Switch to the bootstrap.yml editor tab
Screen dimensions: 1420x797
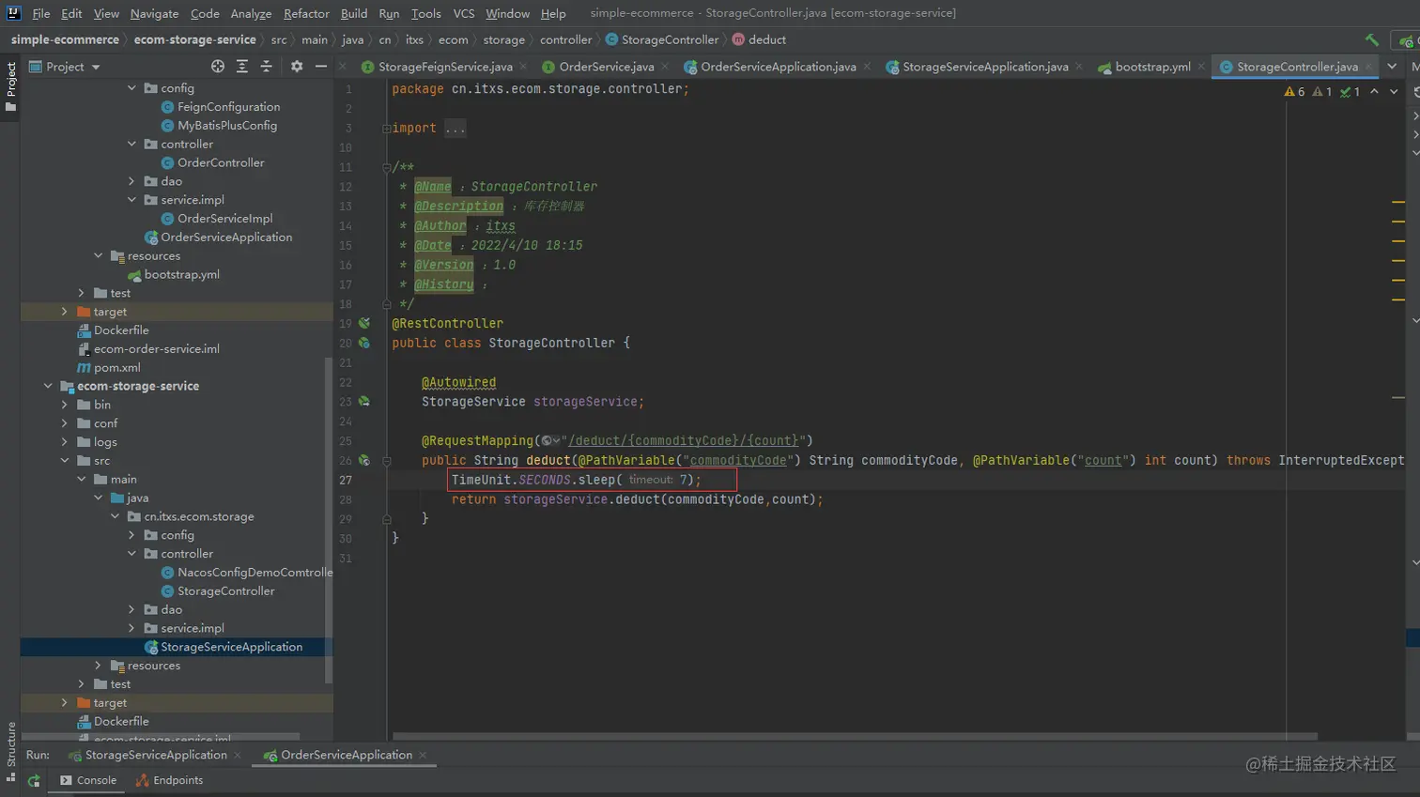pos(1151,67)
